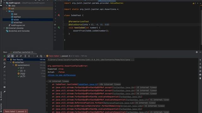Select passed test case [4] 21
Screen dimensions: 202x113
coord(22,77)
